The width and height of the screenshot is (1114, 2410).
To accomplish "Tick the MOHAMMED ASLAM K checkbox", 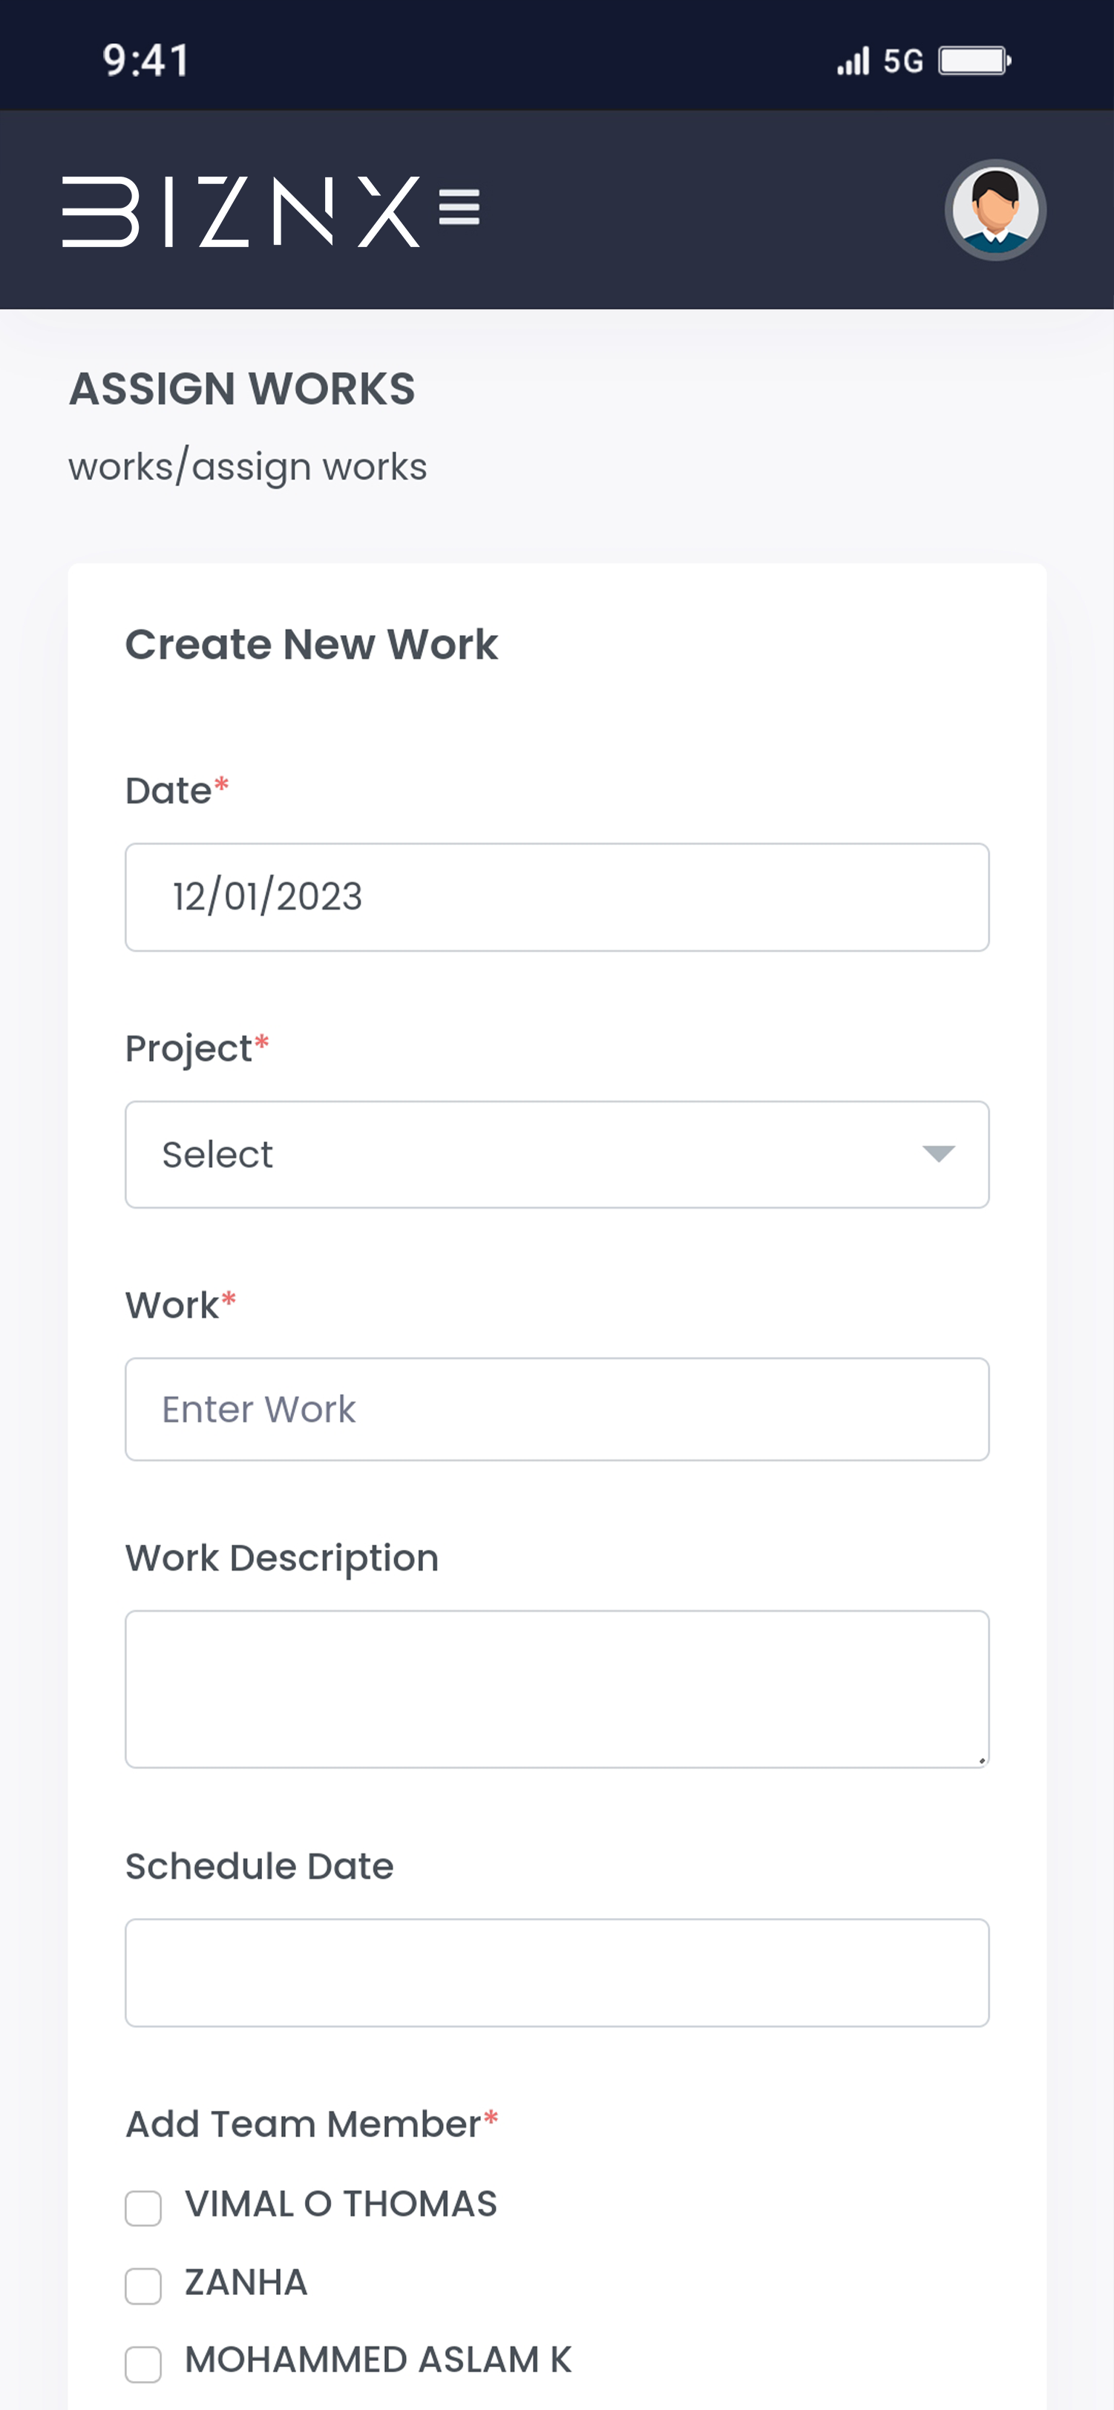I will pyautogui.click(x=143, y=2363).
